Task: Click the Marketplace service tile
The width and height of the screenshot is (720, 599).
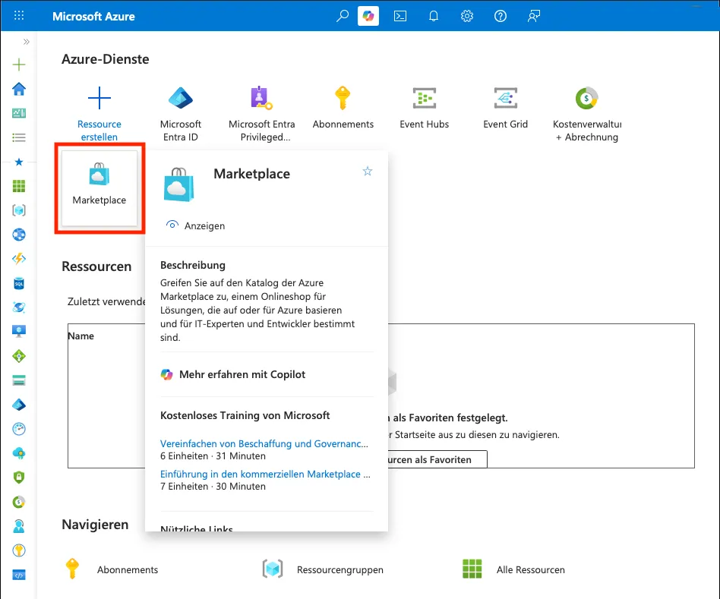Action: (99, 188)
